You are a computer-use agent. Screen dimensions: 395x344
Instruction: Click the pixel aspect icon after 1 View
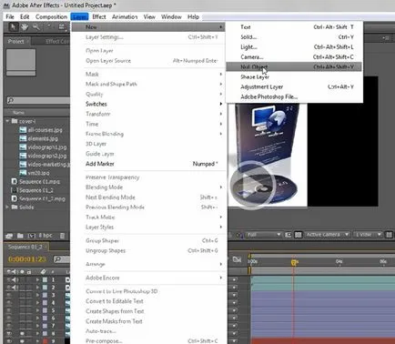pyautogui.click(x=389, y=235)
